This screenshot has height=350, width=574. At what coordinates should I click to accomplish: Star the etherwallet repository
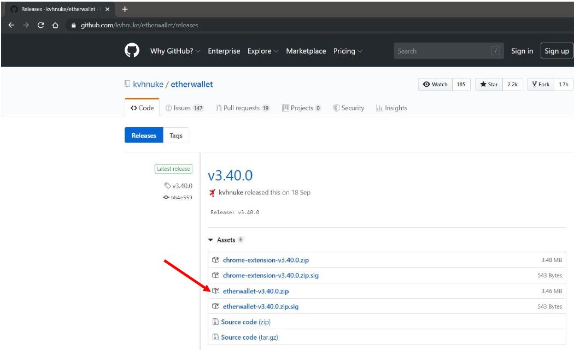pos(489,84)
